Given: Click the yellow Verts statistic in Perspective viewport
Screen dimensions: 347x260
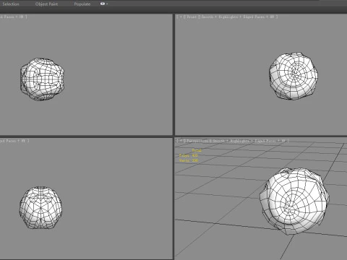Looking at the screenshot, I should (x=189, y=160).
